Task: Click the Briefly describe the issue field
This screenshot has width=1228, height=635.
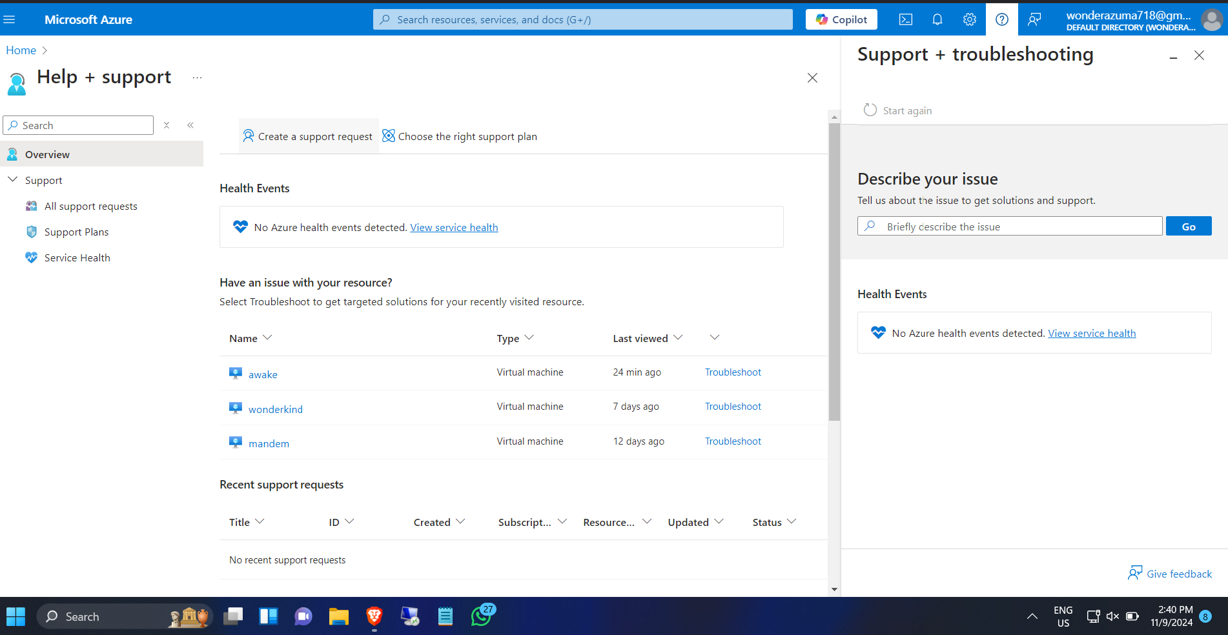Action: click(x=1010, y=227)
